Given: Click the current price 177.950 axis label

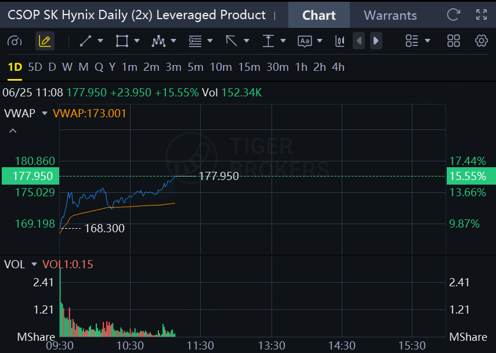Looking at the screenshot, I should click(30, 176).
